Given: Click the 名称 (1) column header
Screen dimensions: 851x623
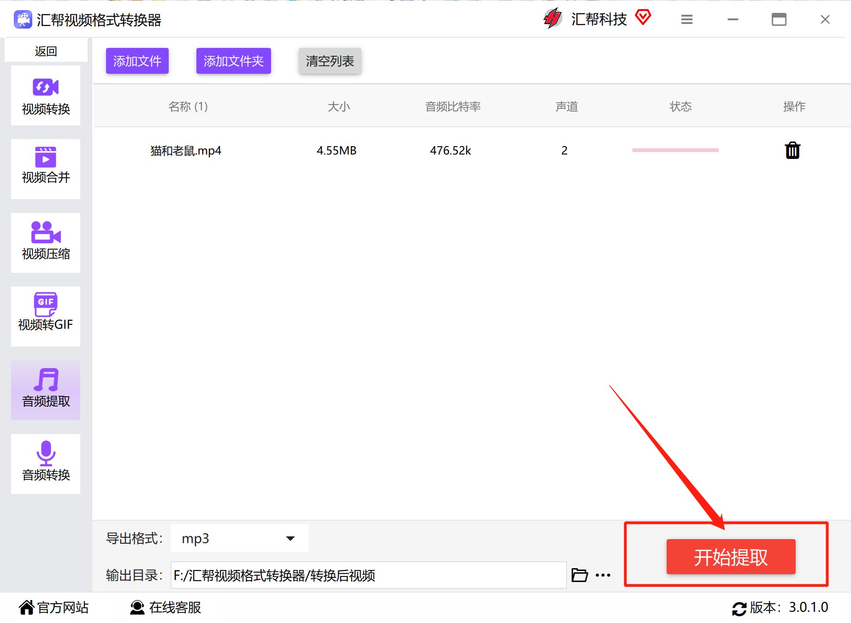Looking at the screenshot, I should 188,106.
